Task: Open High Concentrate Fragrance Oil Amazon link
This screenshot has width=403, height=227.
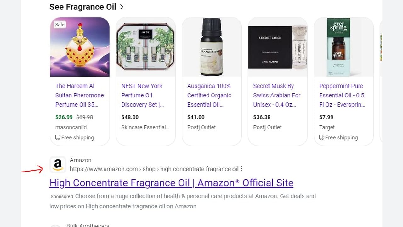Action: point(171,183)
